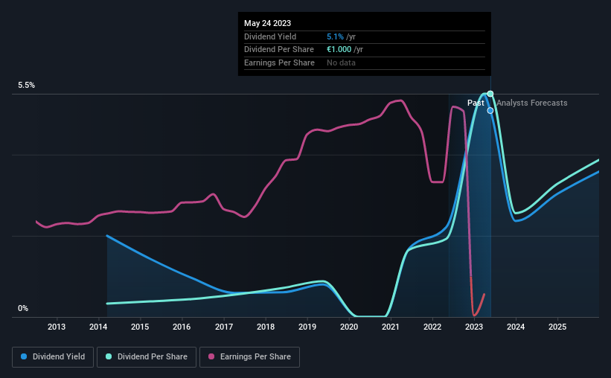Select the 2021 label on the timeline axis
Screen dimensions: 611x378
[391, 327]
